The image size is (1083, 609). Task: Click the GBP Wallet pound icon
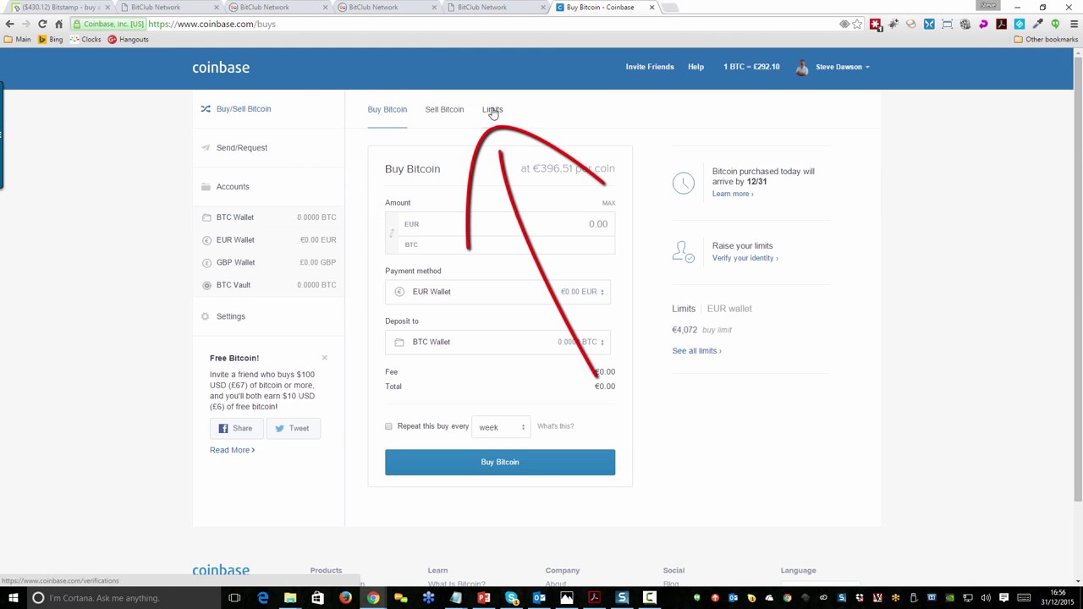[206, 262]
